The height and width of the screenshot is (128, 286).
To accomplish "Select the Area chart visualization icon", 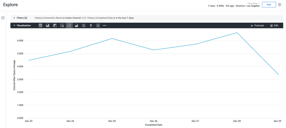I will (x=76, y=26).
